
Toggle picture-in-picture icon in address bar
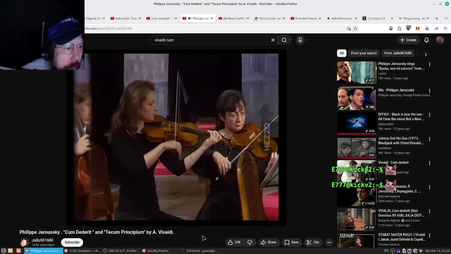pyautogui.click(x=349, y=29)
